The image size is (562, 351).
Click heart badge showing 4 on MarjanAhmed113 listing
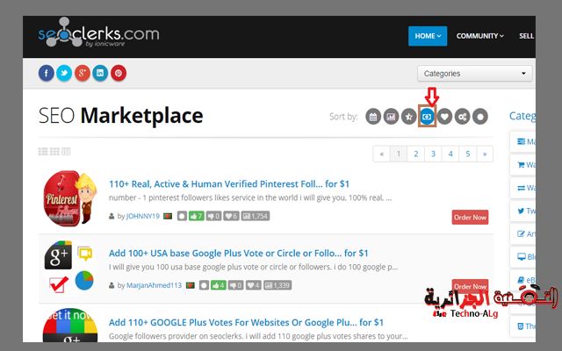[x=254, y=285]
